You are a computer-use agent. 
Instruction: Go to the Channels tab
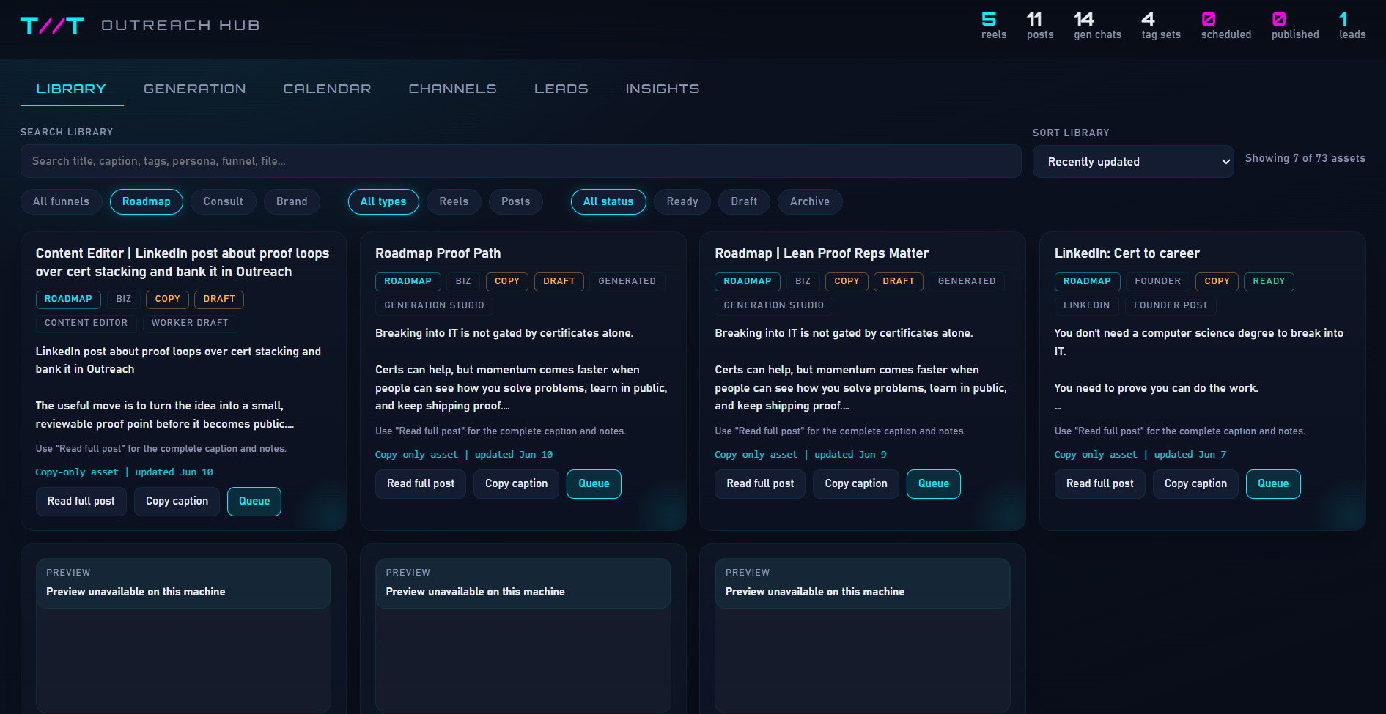[x=452, y=89]
